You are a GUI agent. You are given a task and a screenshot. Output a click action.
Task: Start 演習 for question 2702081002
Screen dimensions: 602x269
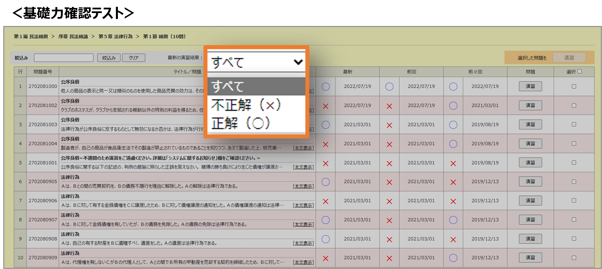tap(530, 105)
